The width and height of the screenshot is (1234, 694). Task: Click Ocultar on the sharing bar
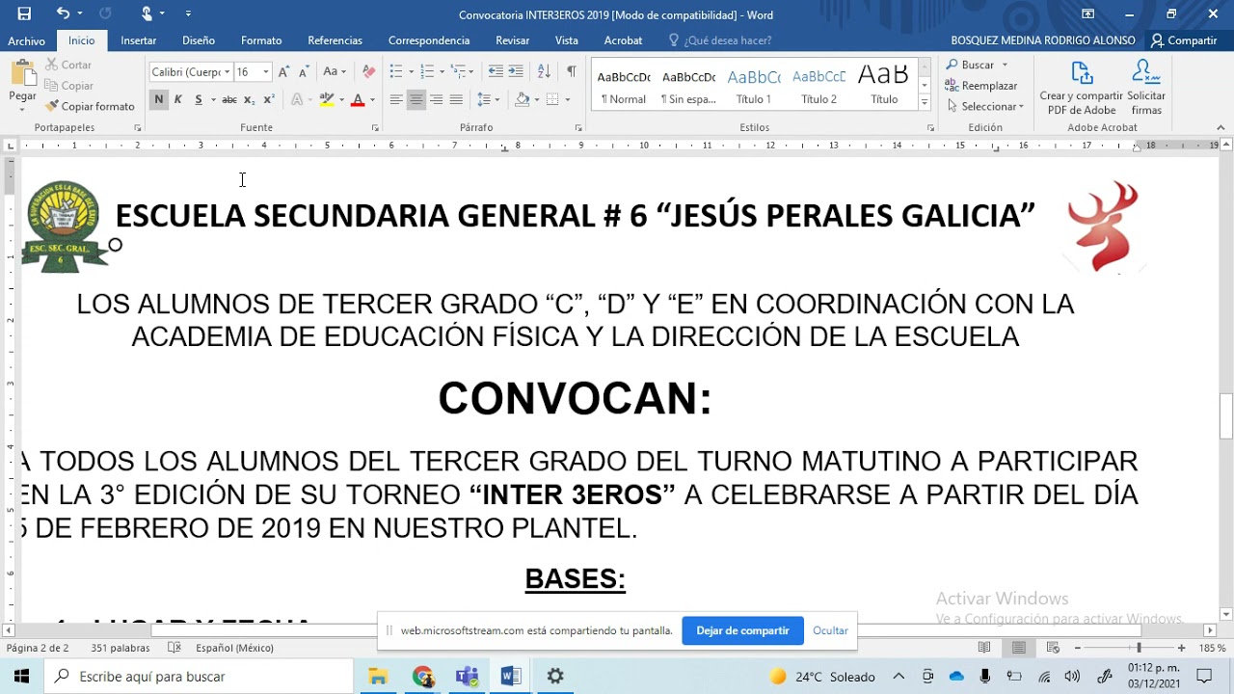tap(830, 630)
